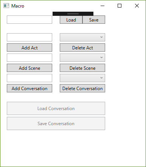Click Delete Scene button
146x167 pixels.
coord(82,68)
